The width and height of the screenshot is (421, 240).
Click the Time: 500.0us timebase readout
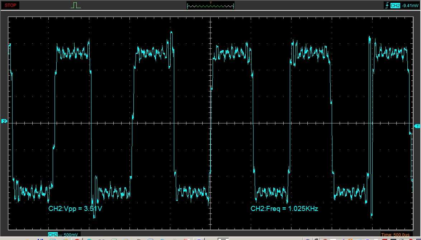[396, 235]
